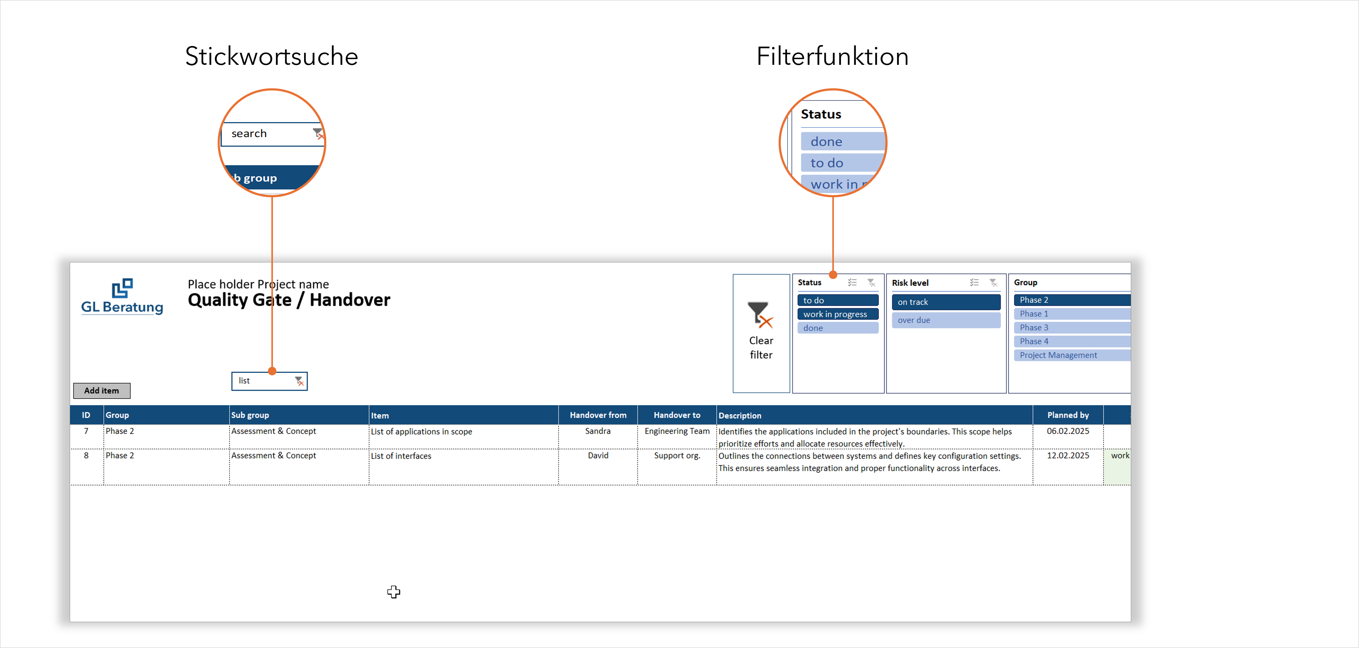Reset the 'list' keyword search with its funnel icon
Image resolution: width=1359 pixels, height=648 pixels.
[299, 381]
